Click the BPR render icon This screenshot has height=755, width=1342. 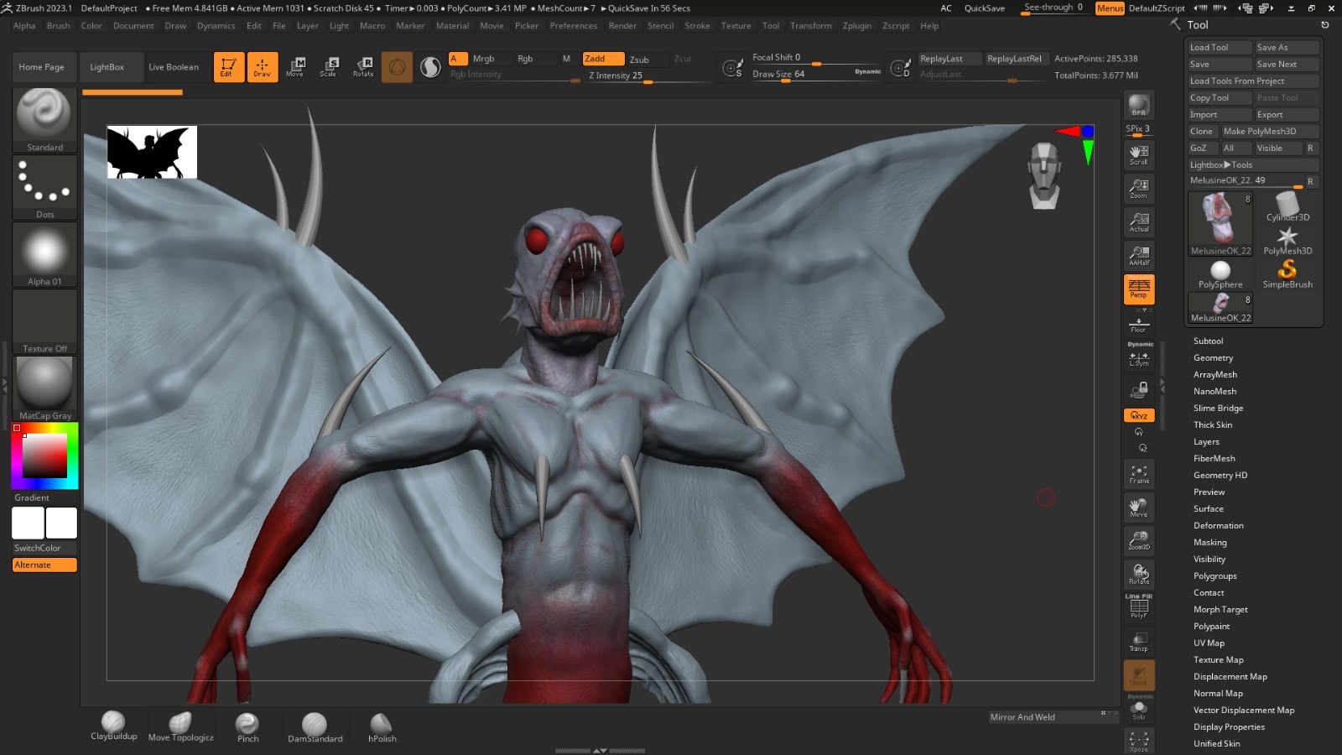[x=1138, y=106]
